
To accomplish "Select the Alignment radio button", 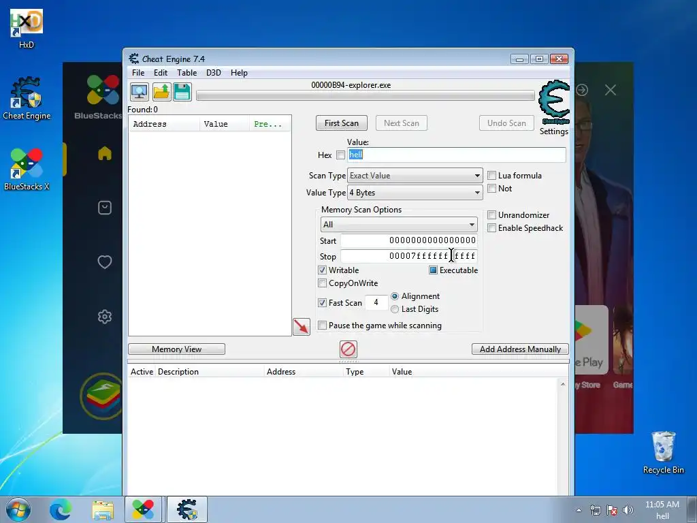I will [394, 296].
